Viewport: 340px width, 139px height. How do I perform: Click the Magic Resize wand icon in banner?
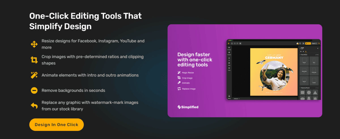(179, 73)
